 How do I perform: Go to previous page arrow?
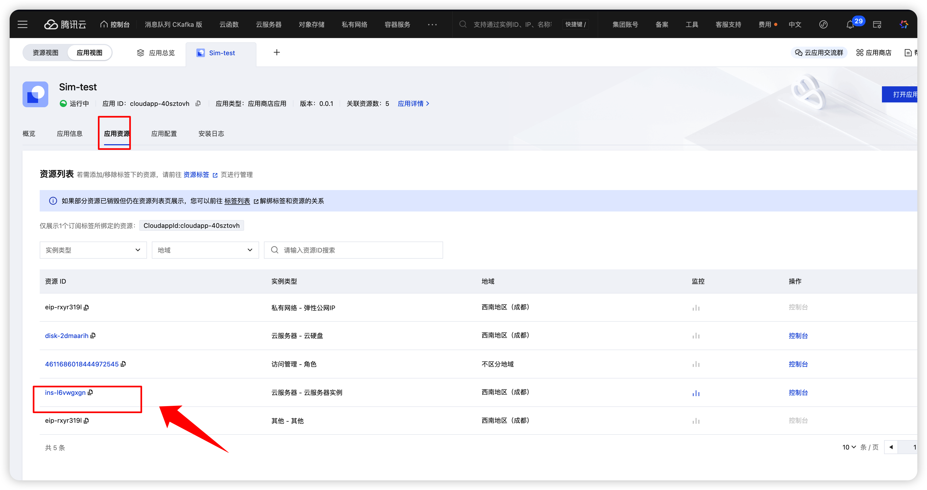click(x=891, y=447)
